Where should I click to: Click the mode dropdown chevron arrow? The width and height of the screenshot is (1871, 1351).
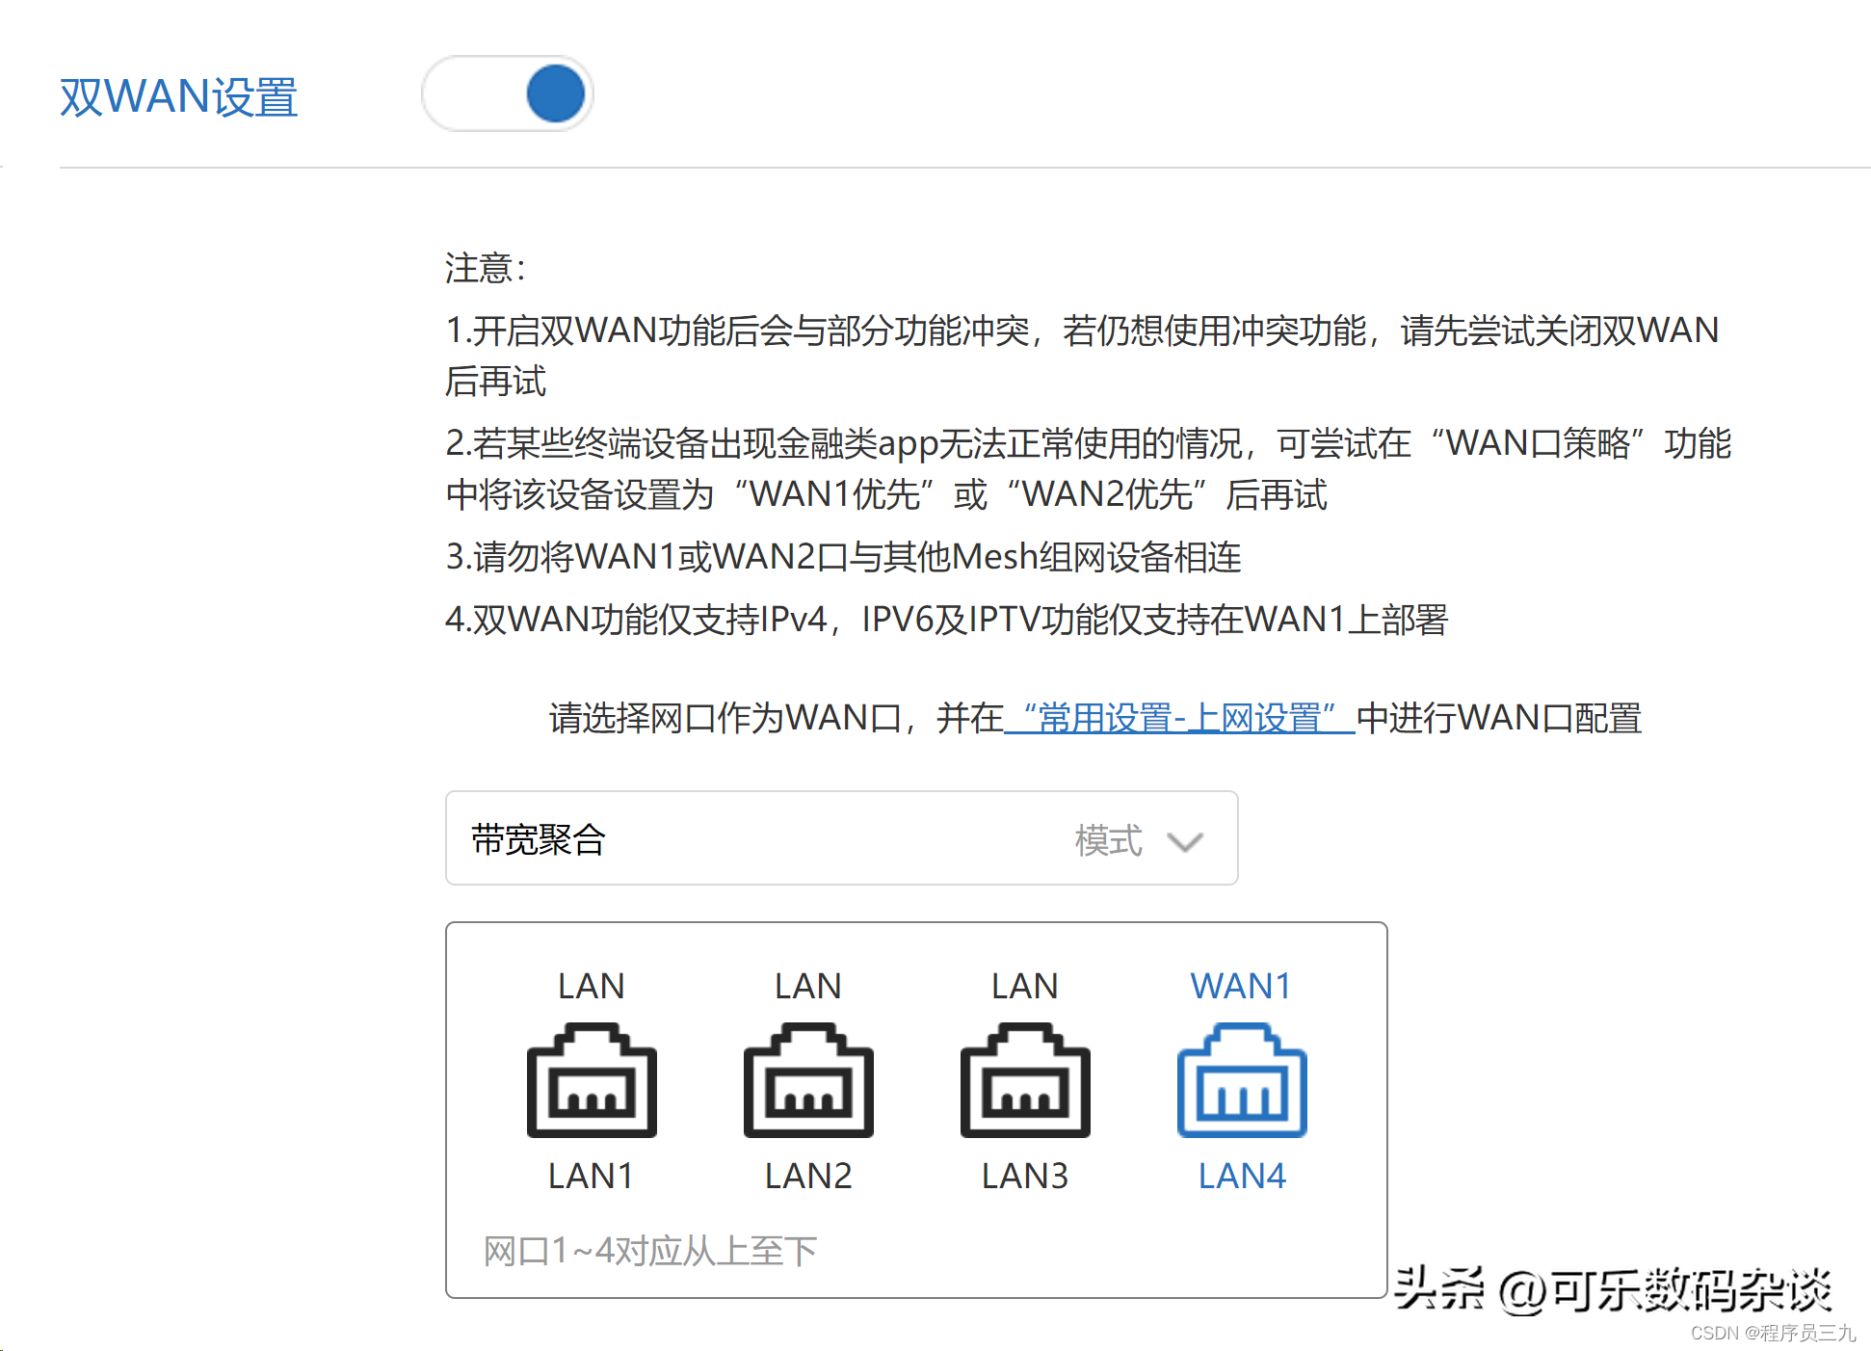coord(1185,841)
